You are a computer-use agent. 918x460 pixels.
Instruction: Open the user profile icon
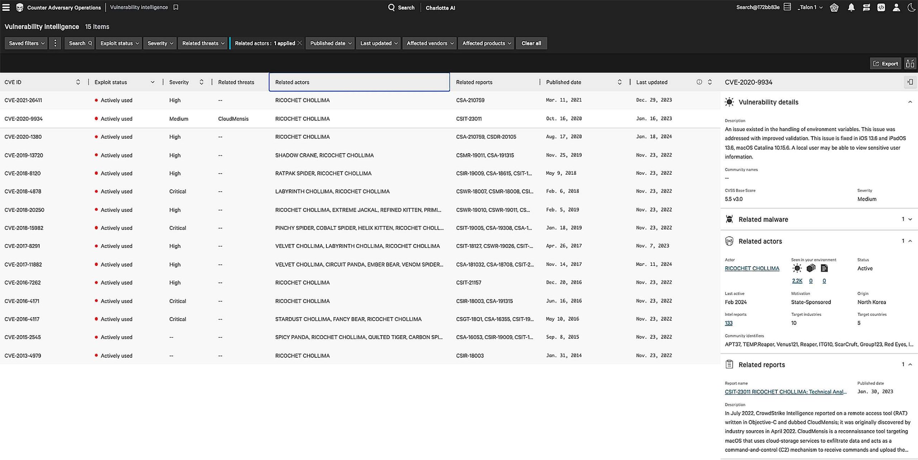(x=896, y=8)
